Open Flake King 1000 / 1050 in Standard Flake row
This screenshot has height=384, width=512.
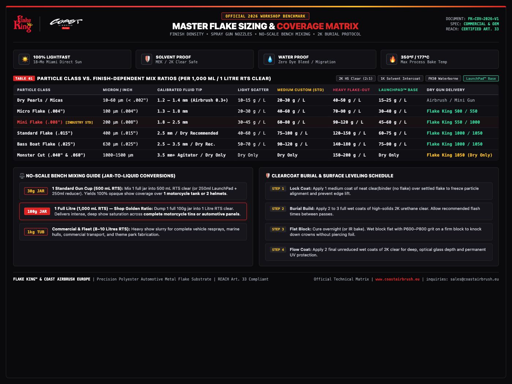pyautogui.click(x=455, y=133)
